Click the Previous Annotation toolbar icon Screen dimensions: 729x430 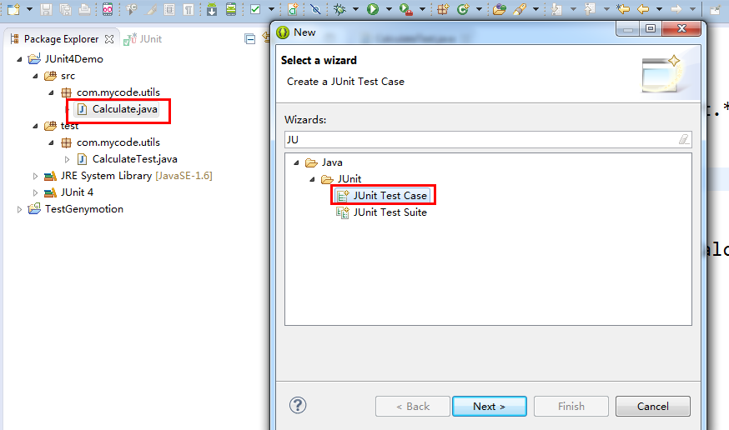pos(590,9)
